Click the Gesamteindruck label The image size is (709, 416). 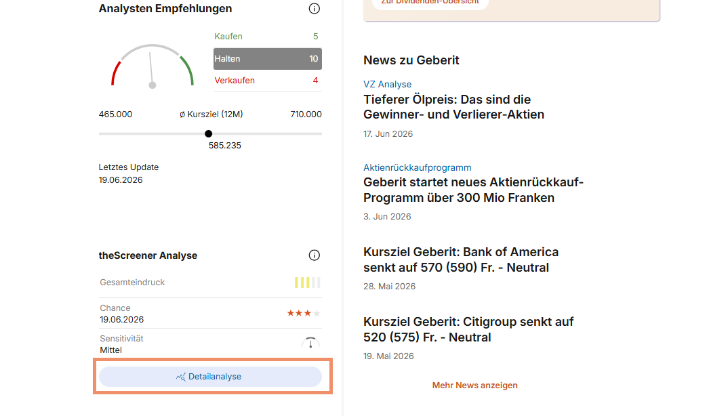point(132,283)
